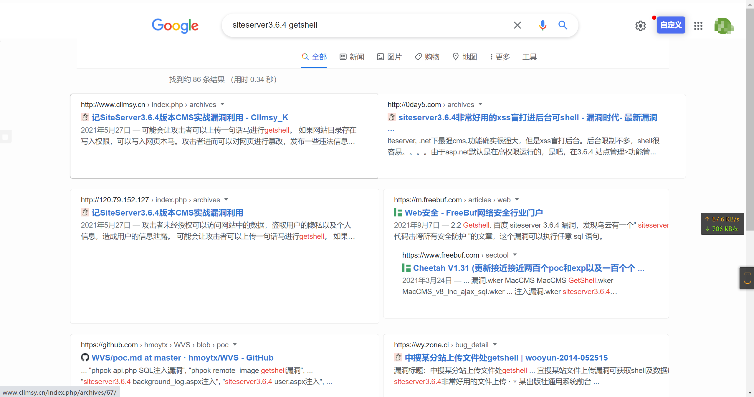Select the 全部 tab
Screen dimensions: 754x397
(x=314, y=57)
